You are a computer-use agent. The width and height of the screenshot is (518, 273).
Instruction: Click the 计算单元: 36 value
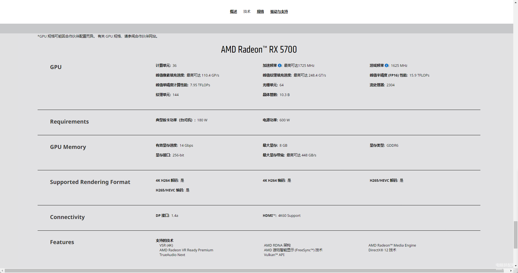coord(166,65)
